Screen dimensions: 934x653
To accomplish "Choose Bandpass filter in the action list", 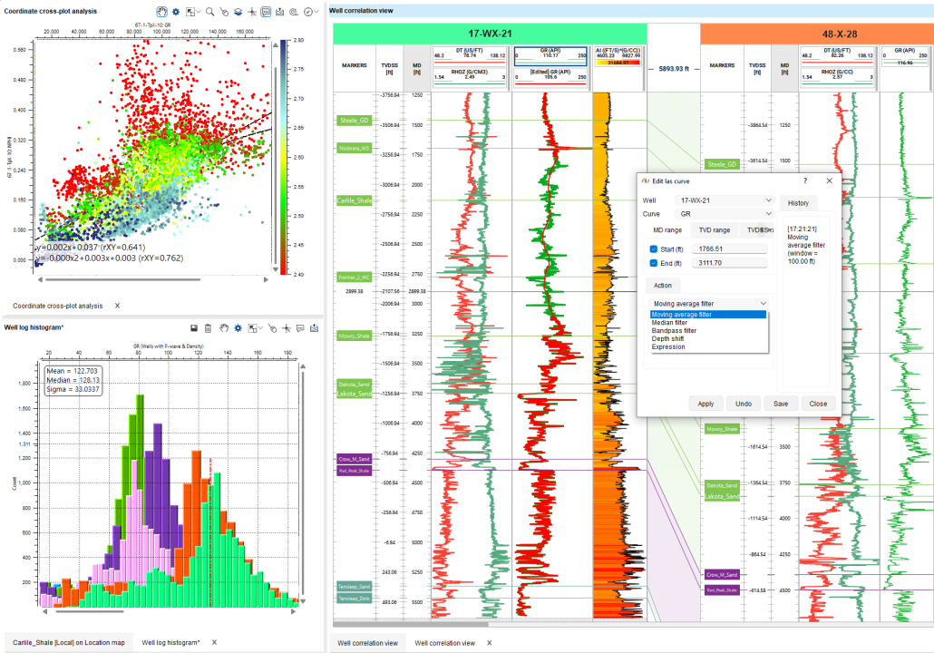I will tap(674, 330).
